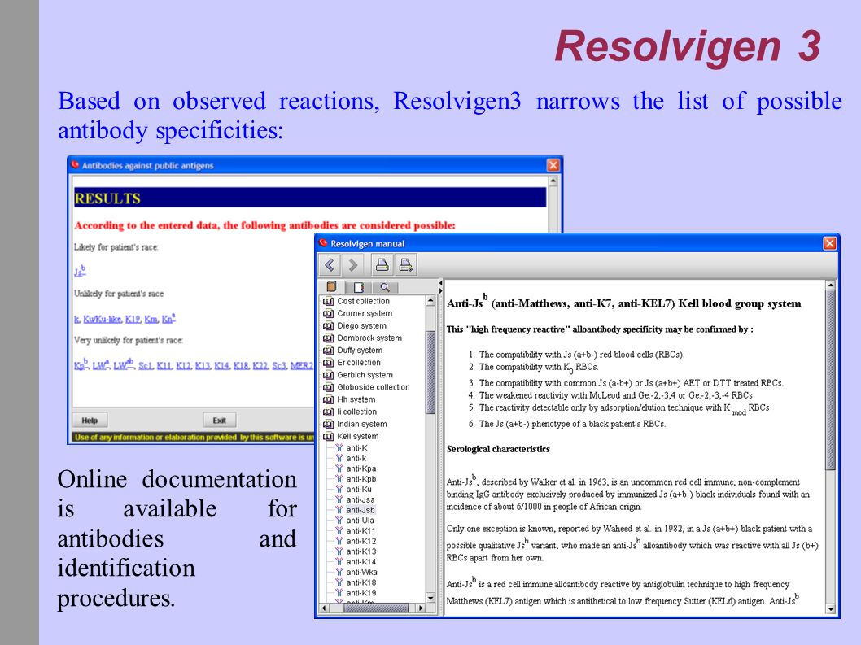Collapse the Kell system book
This screenshot has height=645, width=861.
click(328, 437)
